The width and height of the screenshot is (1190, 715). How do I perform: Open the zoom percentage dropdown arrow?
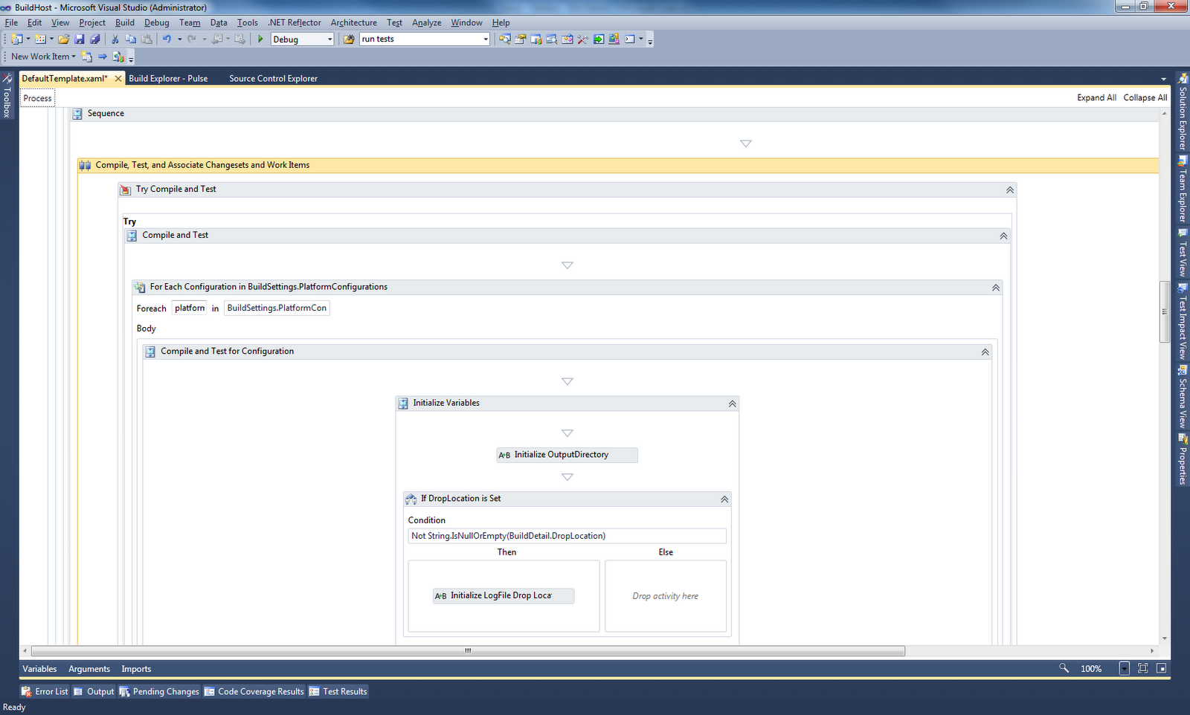pos(1124,668)
